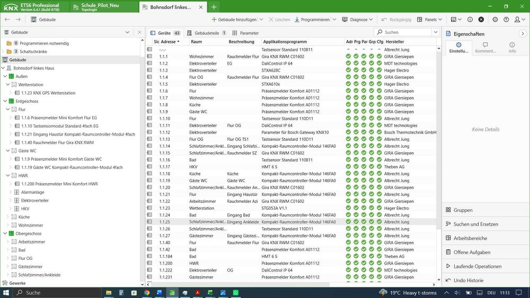Open the Panels dropdown
This screenshot has width=530, height=298.
click(x=429, y=20)
